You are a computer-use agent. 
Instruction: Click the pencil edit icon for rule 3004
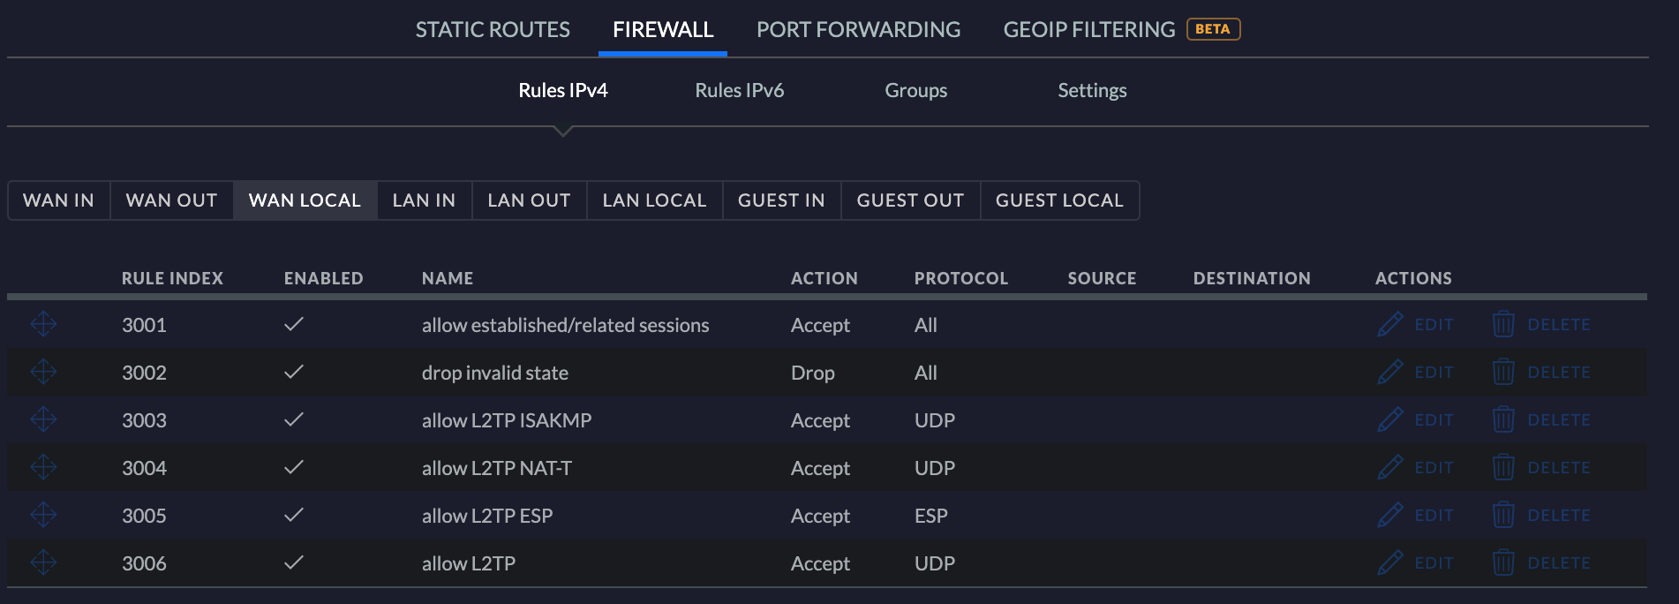pyautogui.click(x=1389, y=468)
